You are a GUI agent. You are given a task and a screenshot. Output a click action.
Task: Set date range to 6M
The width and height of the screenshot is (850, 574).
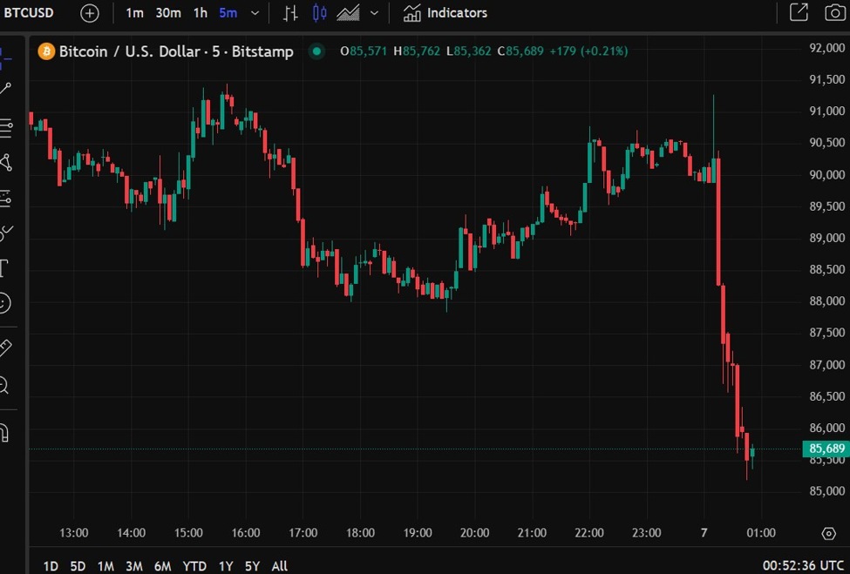click(x=163, y=566)
